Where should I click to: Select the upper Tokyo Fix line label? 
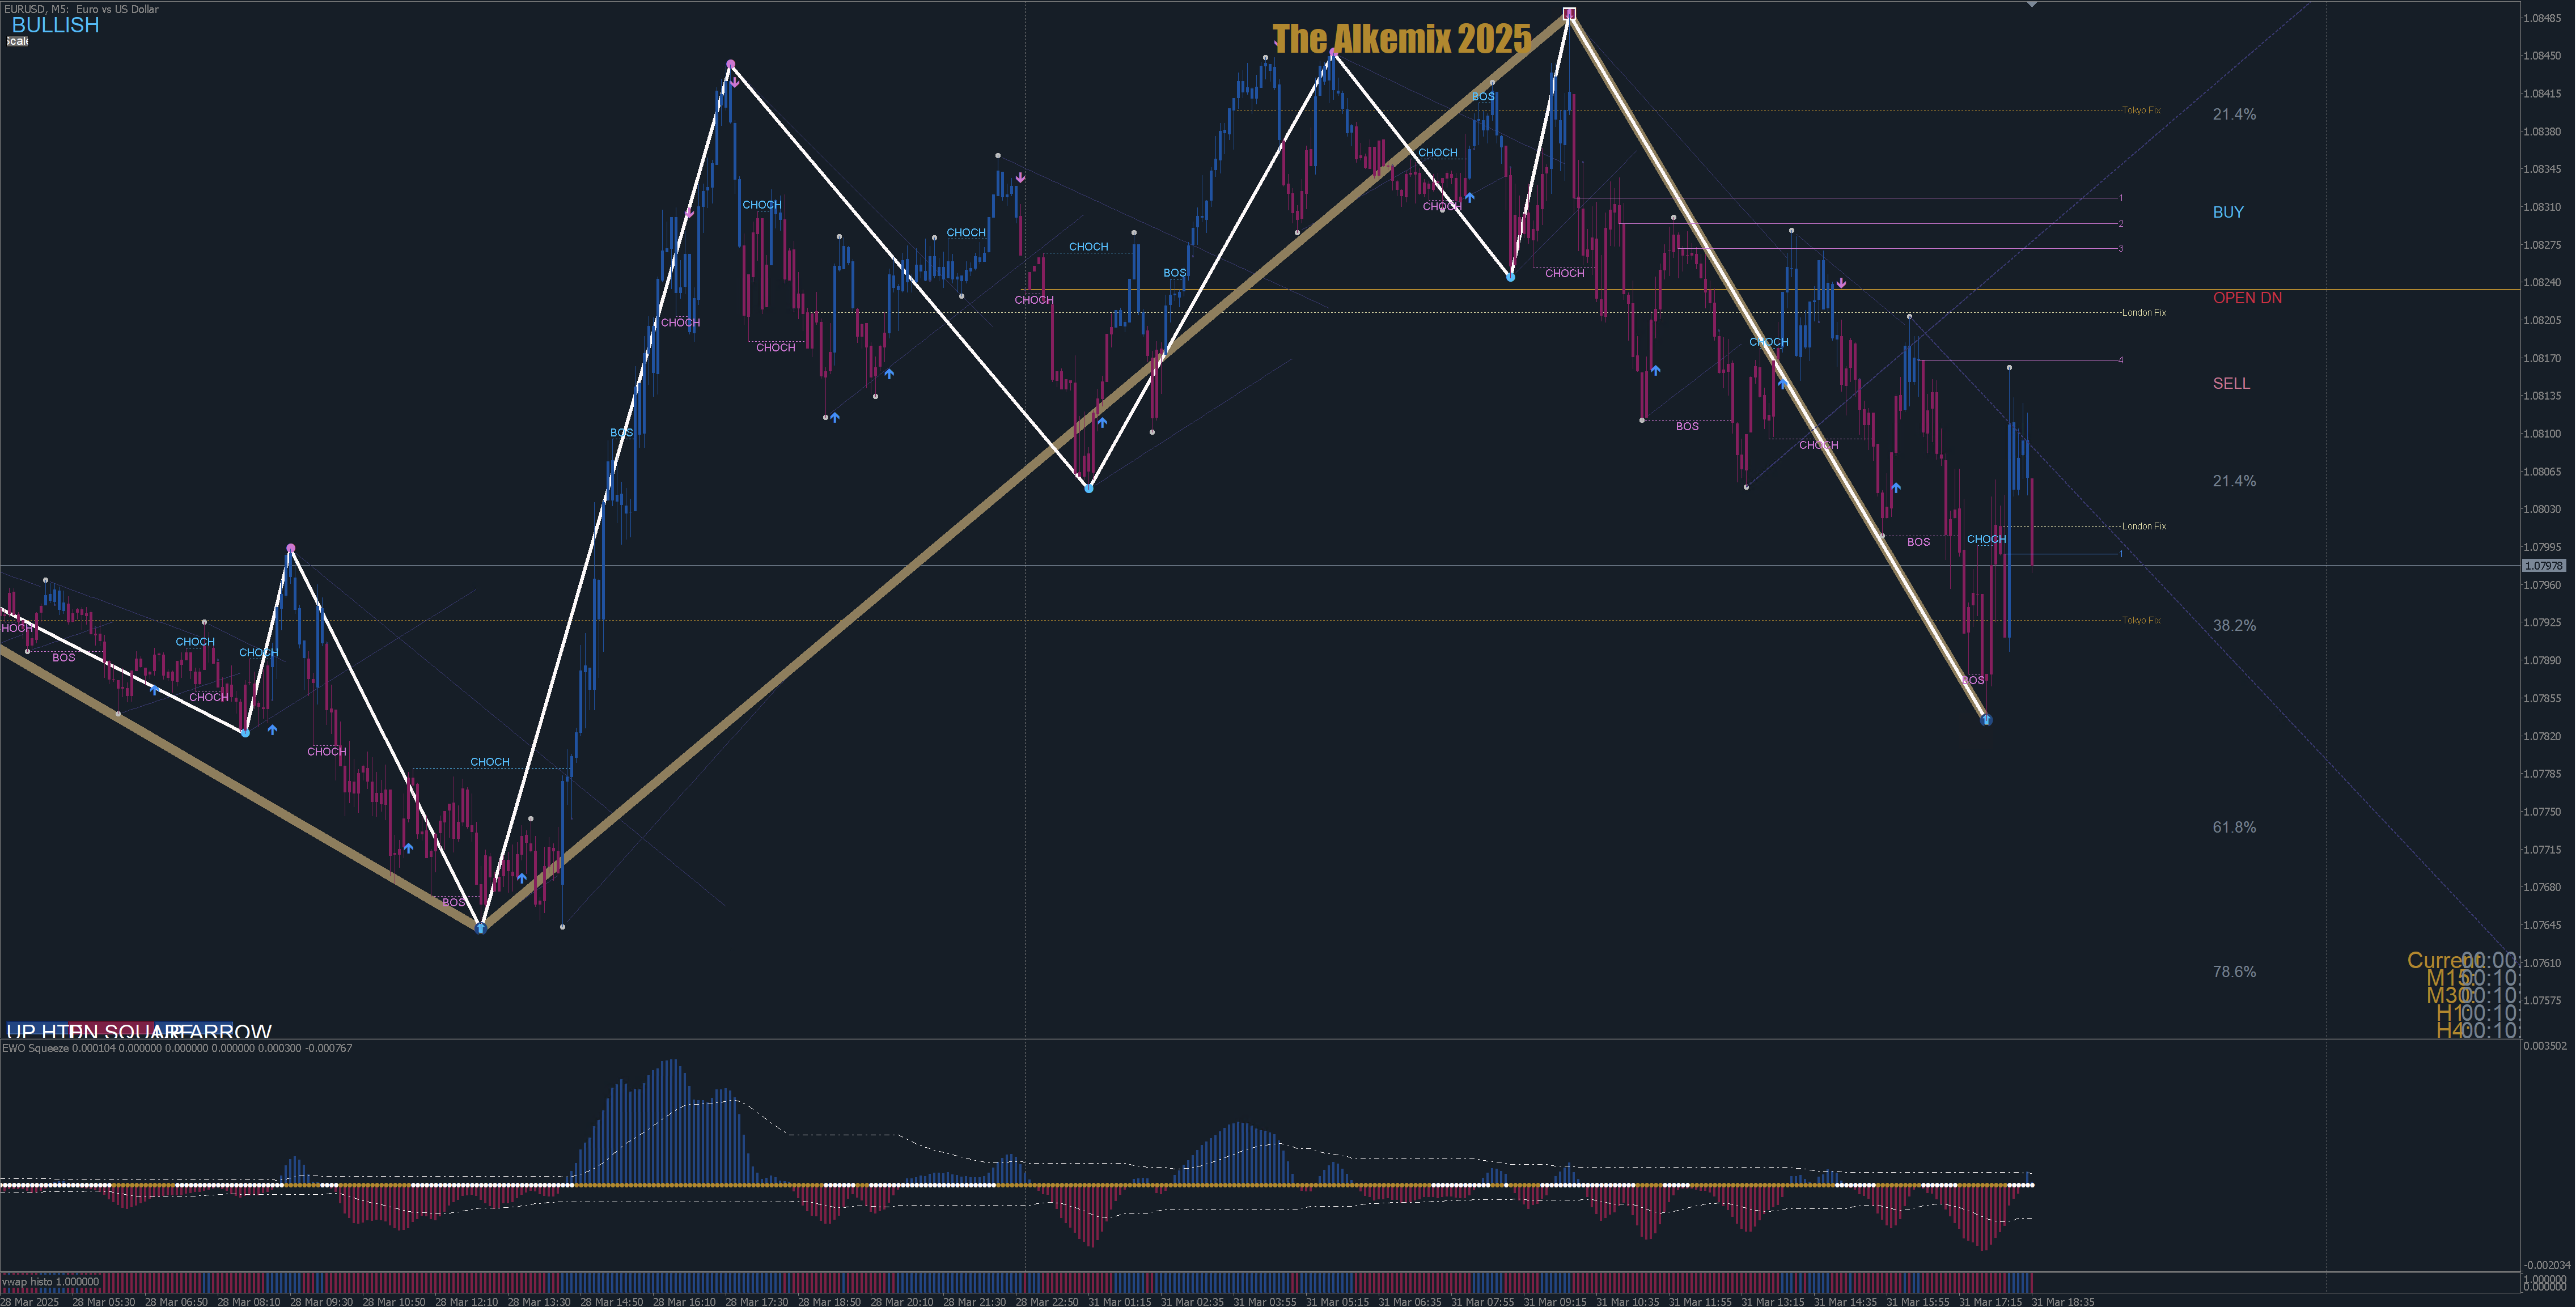click(2141, 110)
